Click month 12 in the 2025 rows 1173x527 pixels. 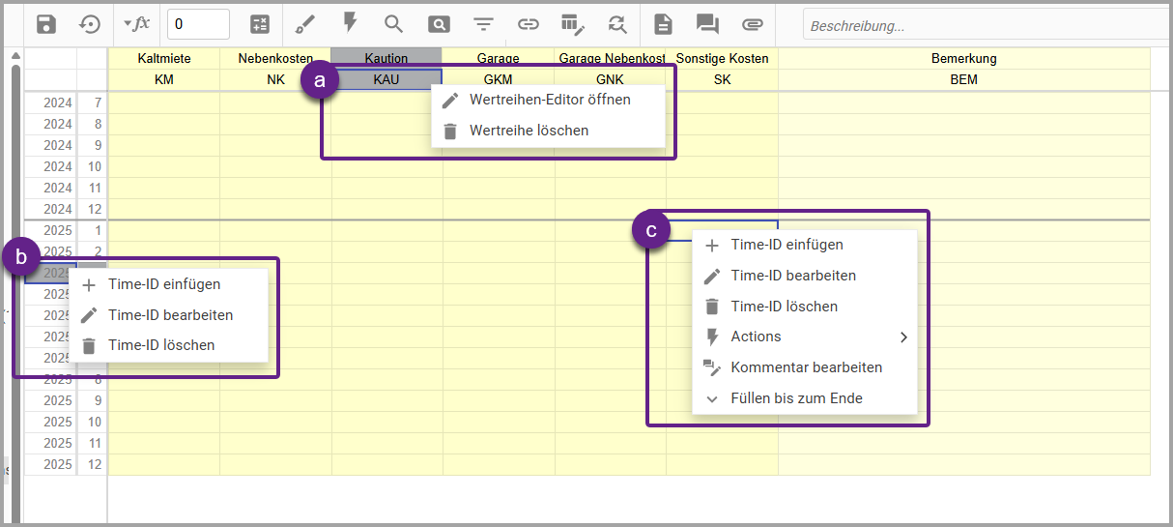[x=92, y=464]
